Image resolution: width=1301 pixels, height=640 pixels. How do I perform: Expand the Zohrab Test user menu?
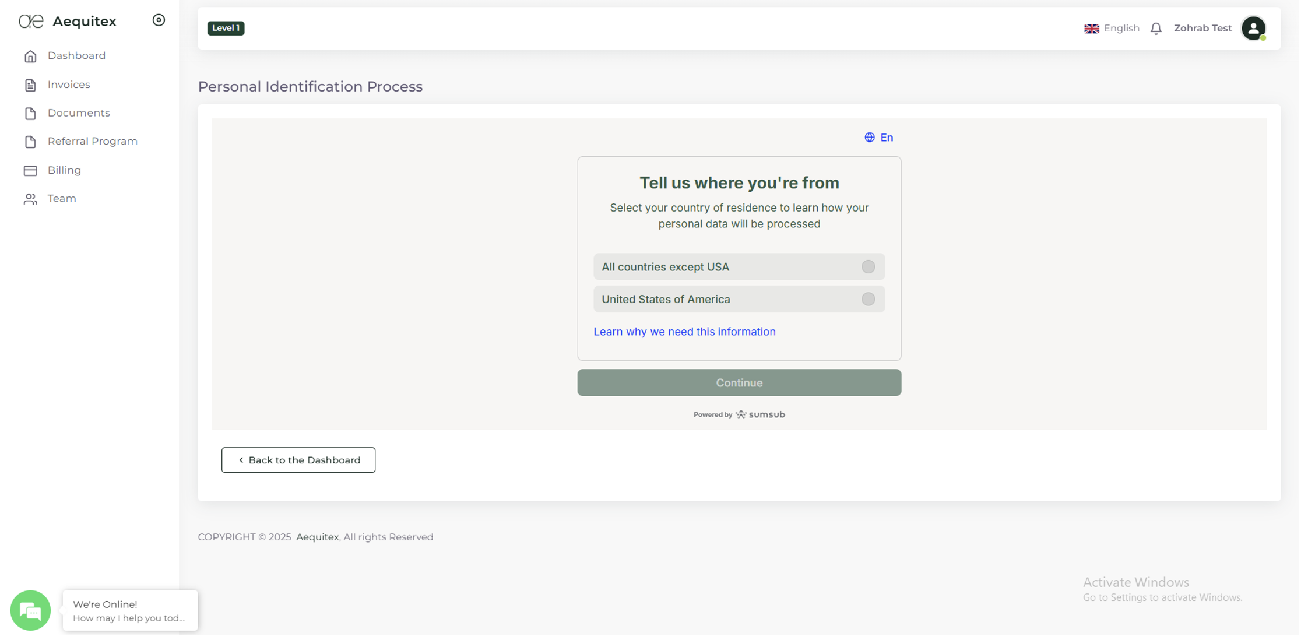(1202, 29)
